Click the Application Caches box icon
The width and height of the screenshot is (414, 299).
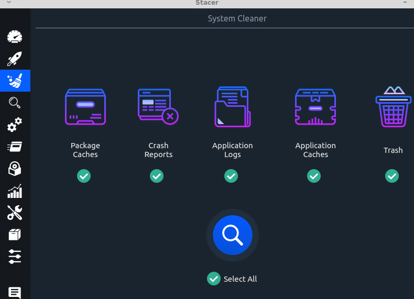pyautogui.click(x=315, y=107)
